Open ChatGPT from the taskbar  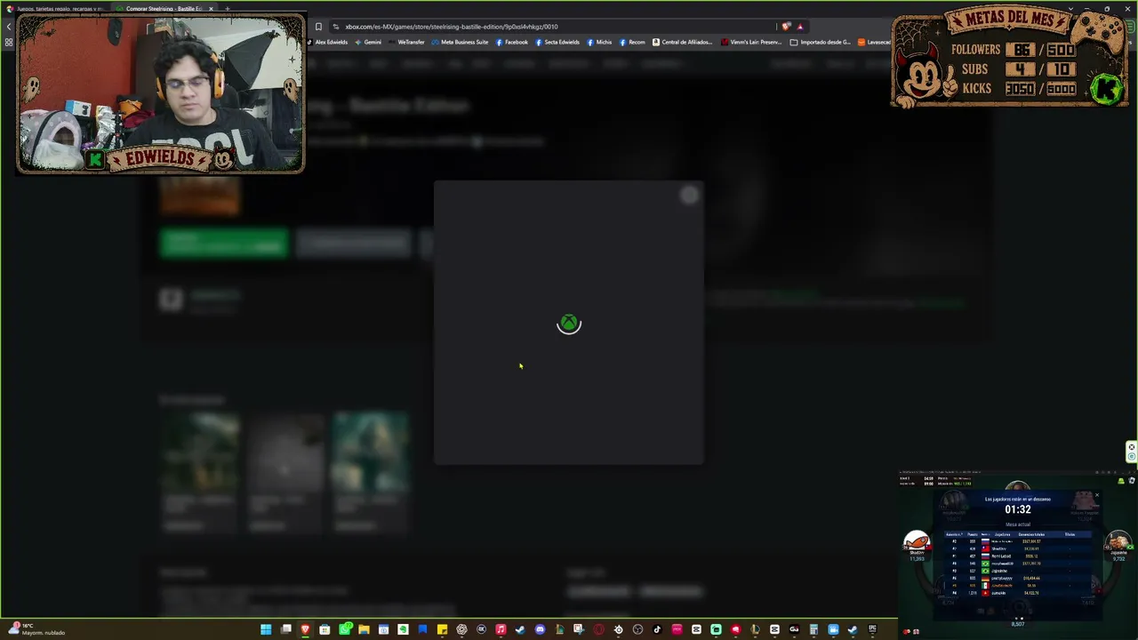(x=461, y=630)
